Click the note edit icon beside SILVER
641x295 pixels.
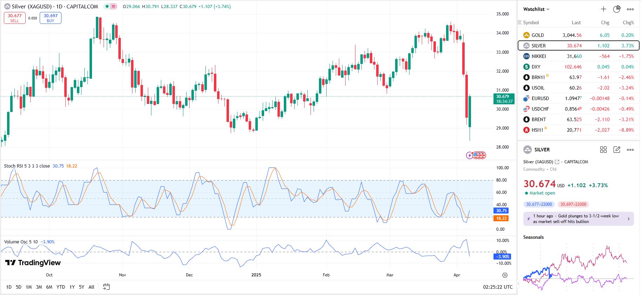(617, 150)
